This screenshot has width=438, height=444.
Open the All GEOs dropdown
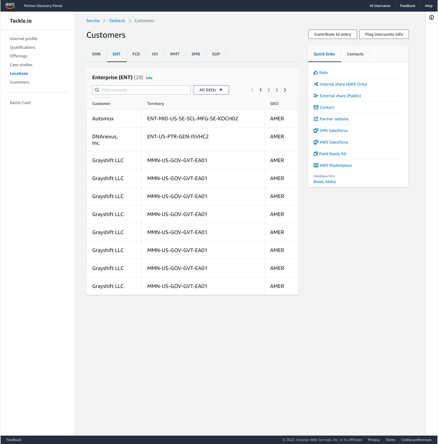[211, 90]
